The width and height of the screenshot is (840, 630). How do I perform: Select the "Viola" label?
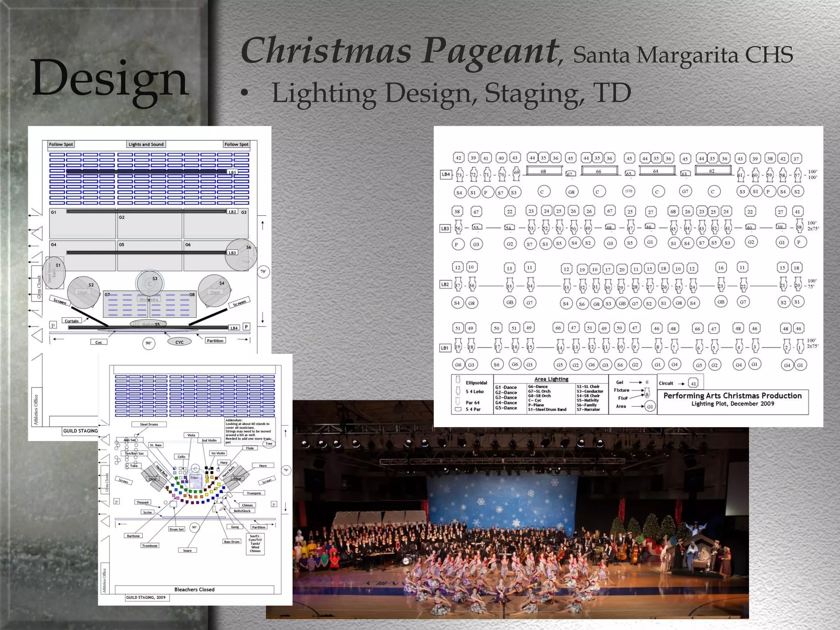coord(191,435)
